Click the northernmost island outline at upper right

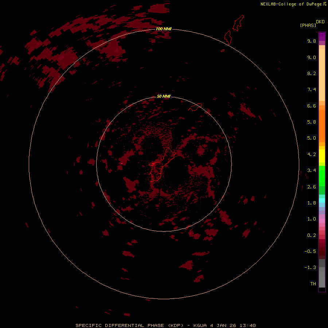coord(238,23)
